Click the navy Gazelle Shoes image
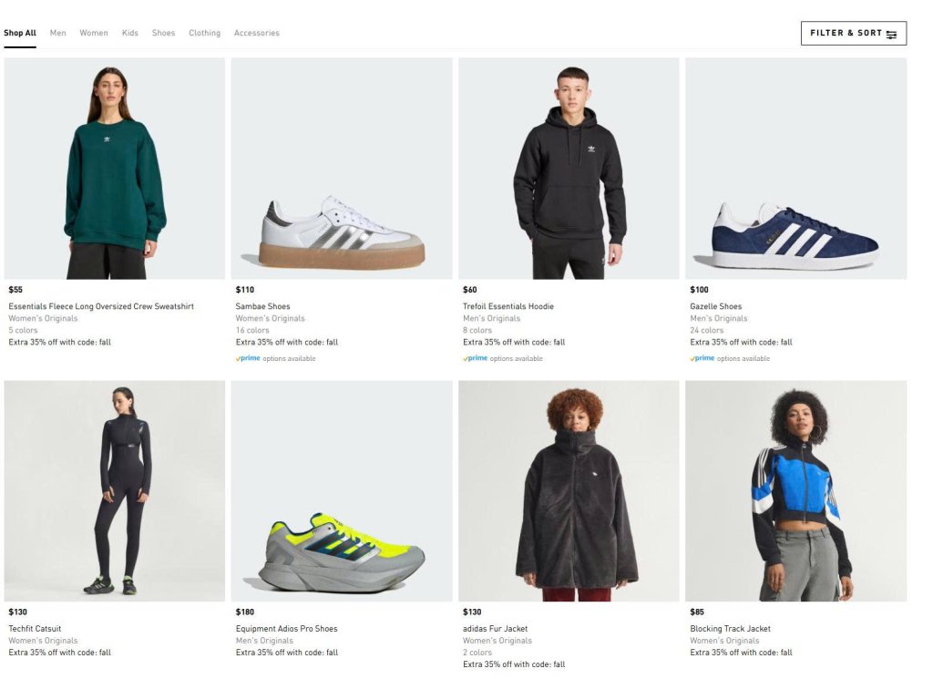 [795, 169]
